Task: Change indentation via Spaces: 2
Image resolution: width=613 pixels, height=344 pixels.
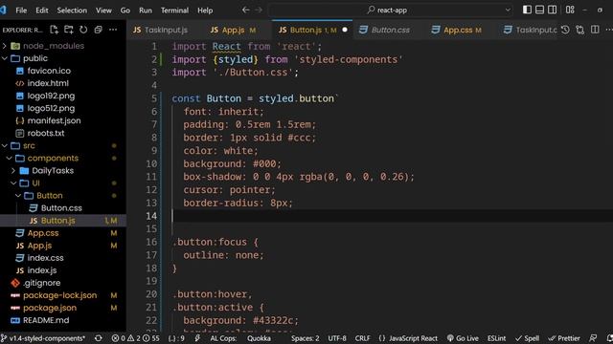Action: (x=305, y=338)
